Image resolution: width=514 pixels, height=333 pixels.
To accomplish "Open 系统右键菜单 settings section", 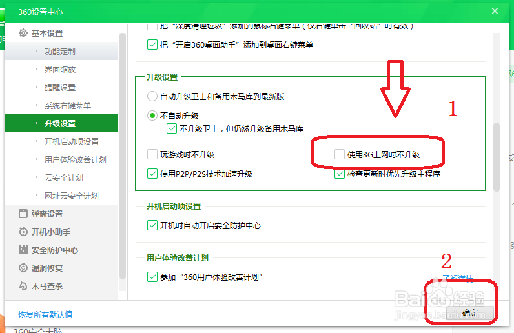I will (x=61, y=105).
